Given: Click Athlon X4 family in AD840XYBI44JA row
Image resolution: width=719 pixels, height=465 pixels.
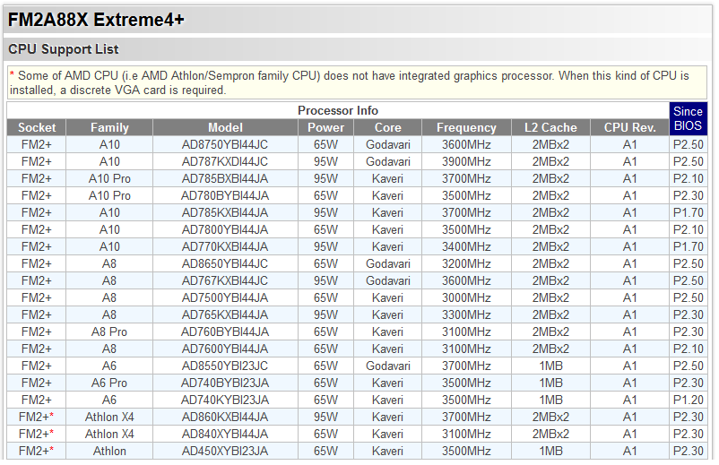Looking at the screenshot, I should [x=109, y=434].
